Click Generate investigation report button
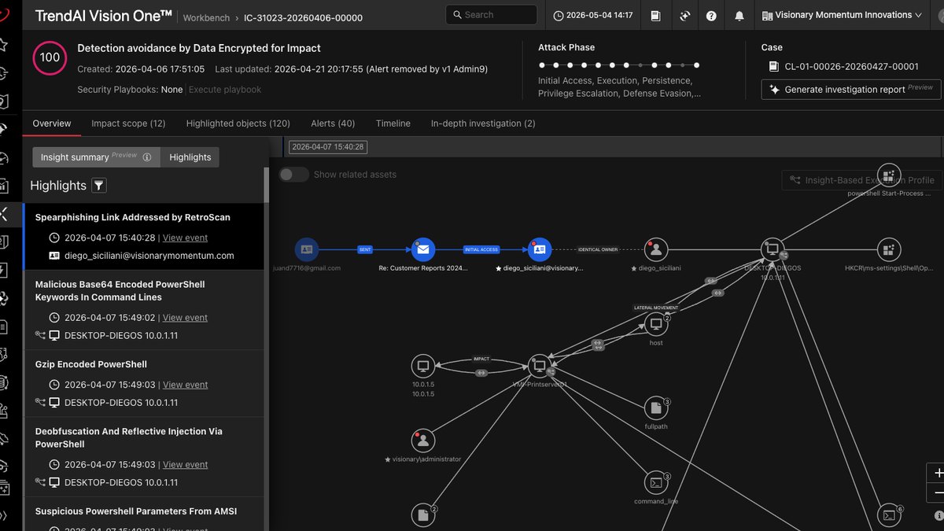The height and width of the screenshot is (531, 944). (851, 90)
